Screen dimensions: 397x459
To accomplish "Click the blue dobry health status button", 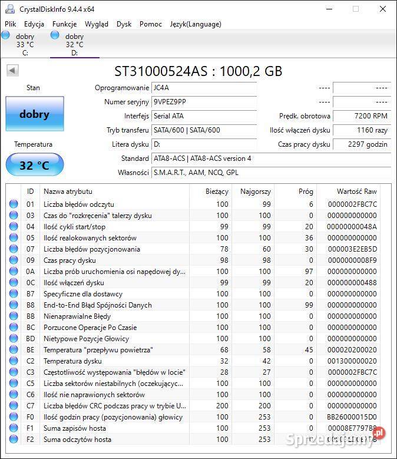I will click(x=35, y=114).
